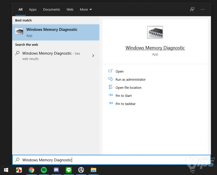Viewport: 217px width, 175px height.
Task: Click into the search input box
Action: click(111, 160)
